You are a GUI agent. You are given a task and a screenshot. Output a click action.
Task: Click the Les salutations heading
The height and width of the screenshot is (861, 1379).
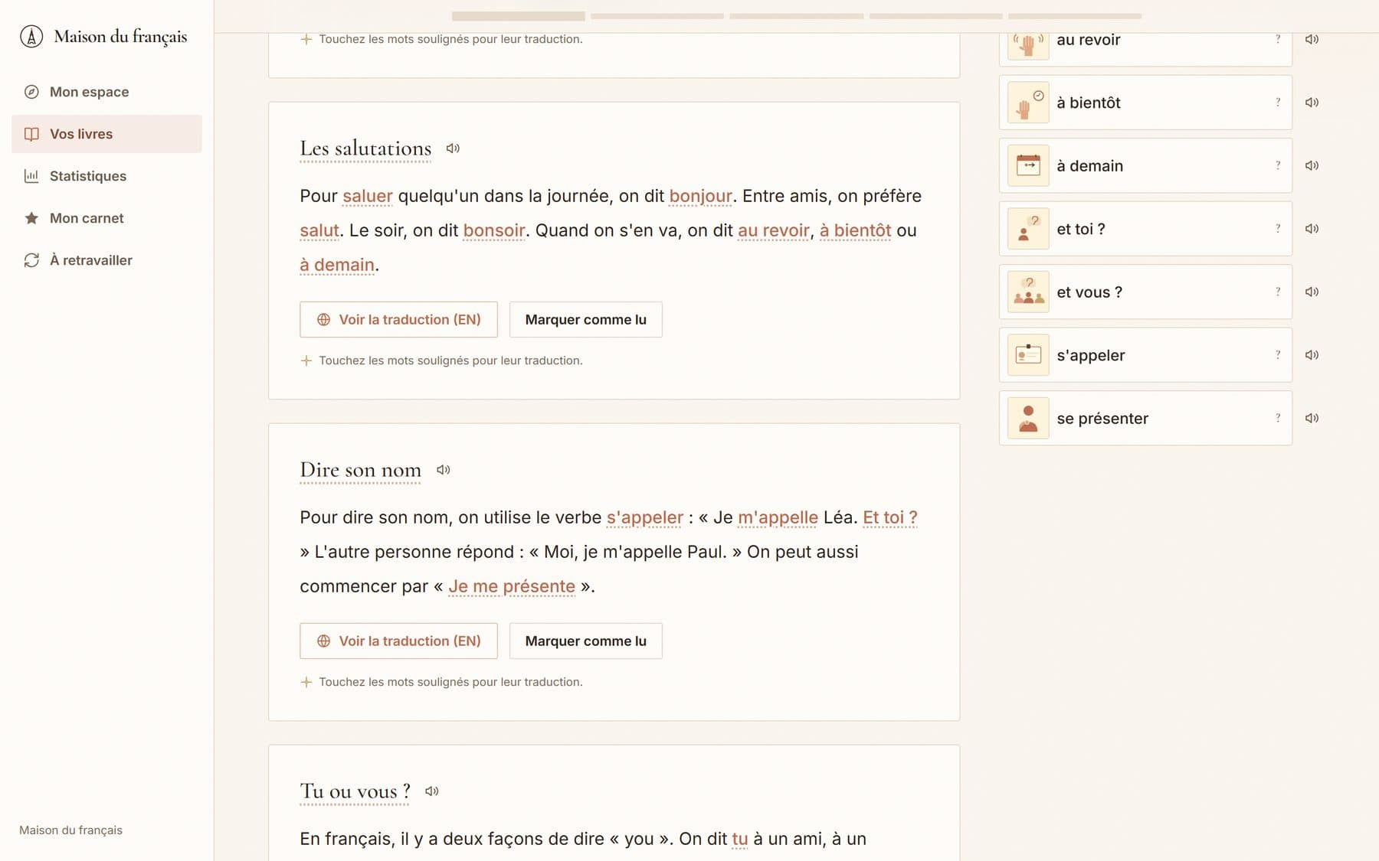pos(365,148)
